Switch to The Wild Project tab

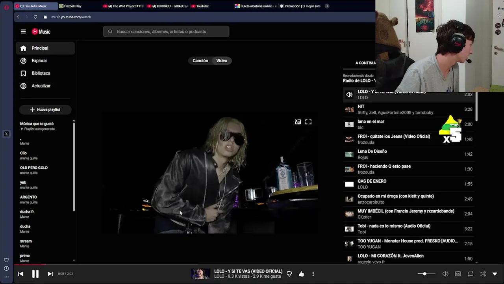[124, 6]
